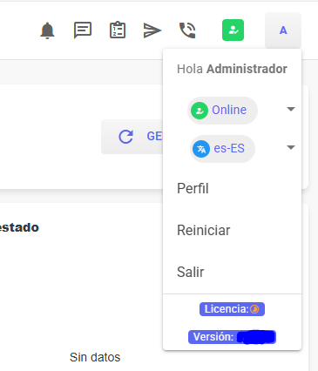The image size is (318, 371).
Task: Click the green icon inside Online chip
Action: [200, 111]
